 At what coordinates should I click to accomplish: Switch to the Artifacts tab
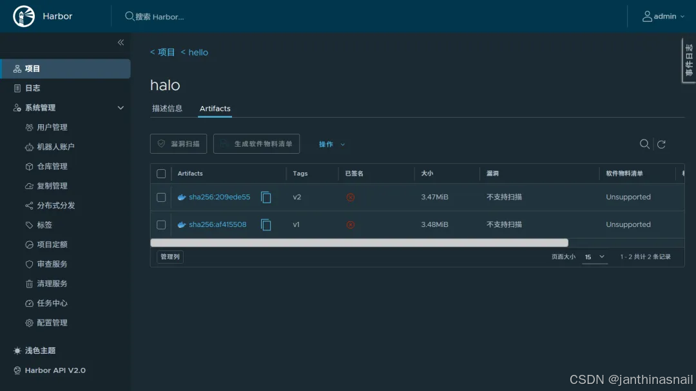(x=215, y=109)
